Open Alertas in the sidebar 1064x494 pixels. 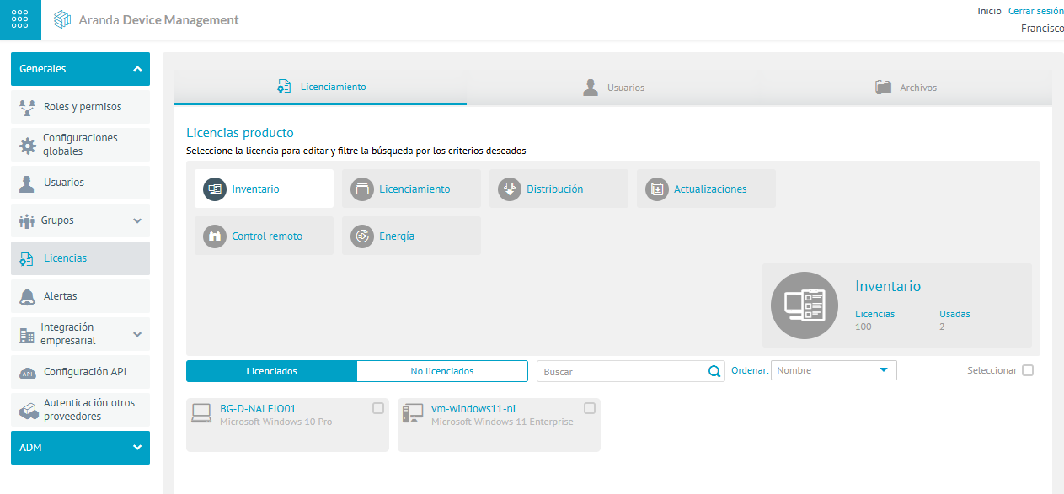coord(80,296)
